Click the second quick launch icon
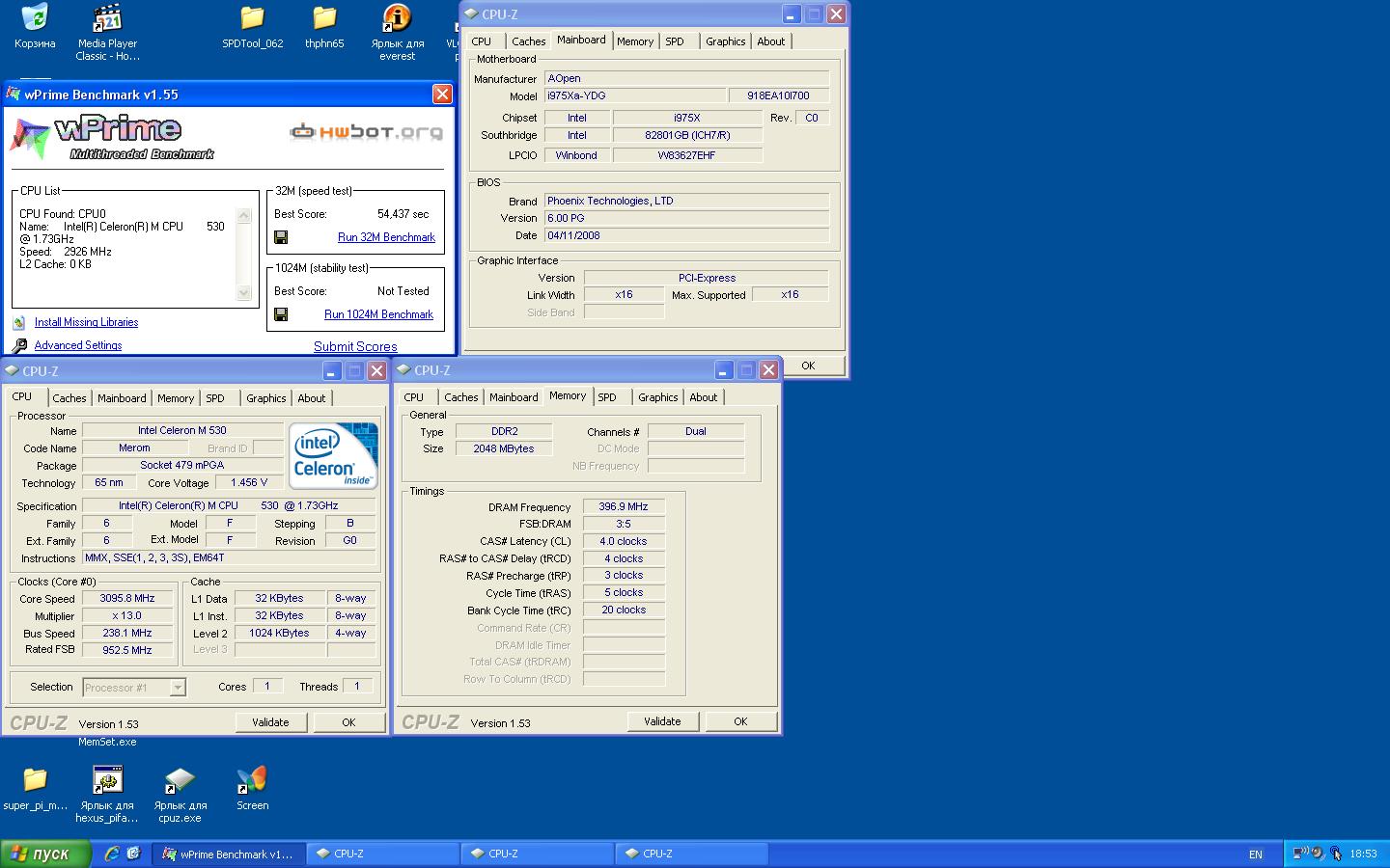Viewport: 1390px width, 868px height. pos(133,854)
